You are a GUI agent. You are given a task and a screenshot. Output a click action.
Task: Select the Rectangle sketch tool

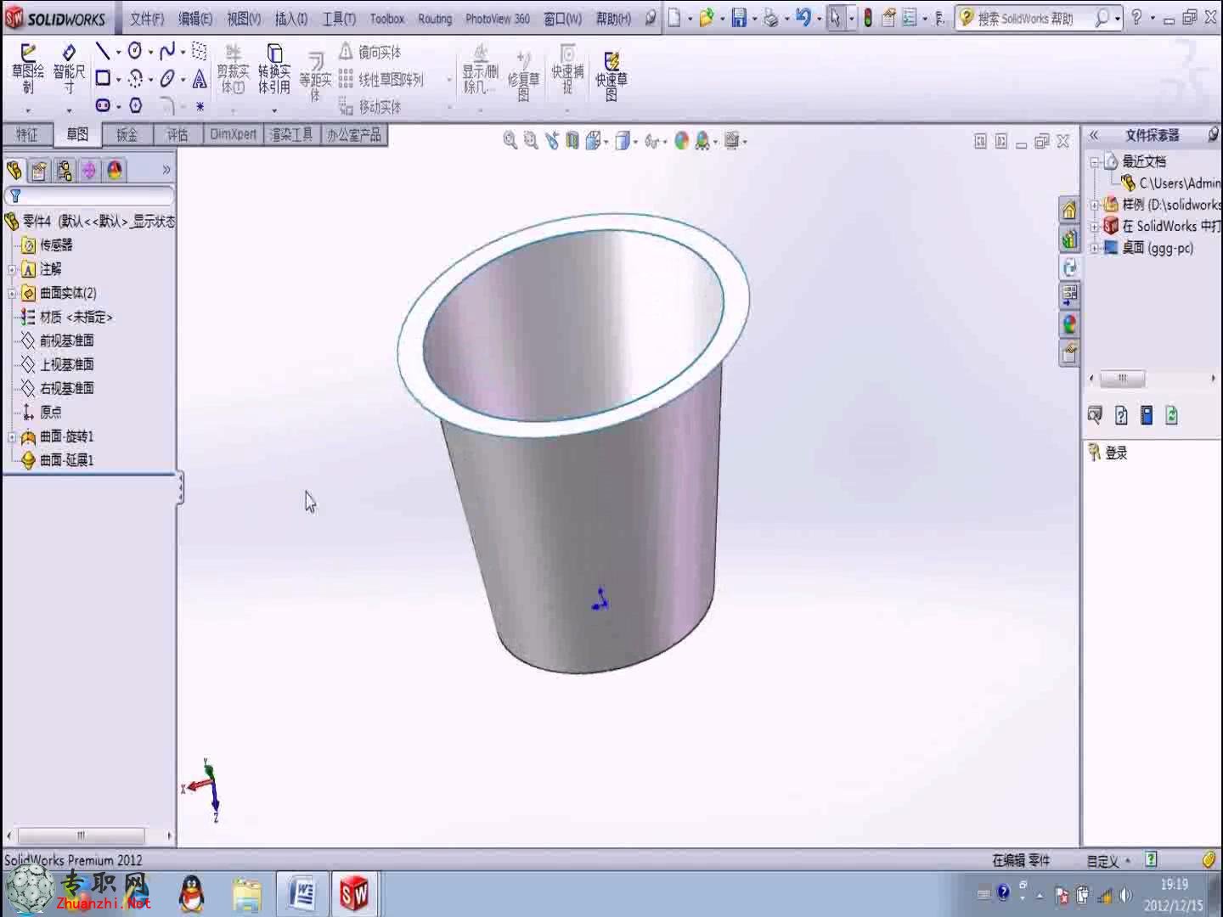(x=103, y=79)
